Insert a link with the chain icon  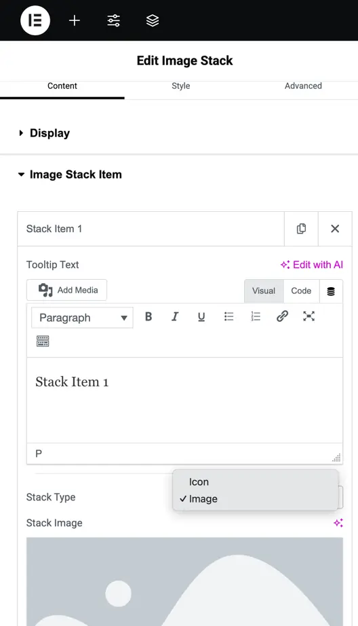tap(282, 316)
